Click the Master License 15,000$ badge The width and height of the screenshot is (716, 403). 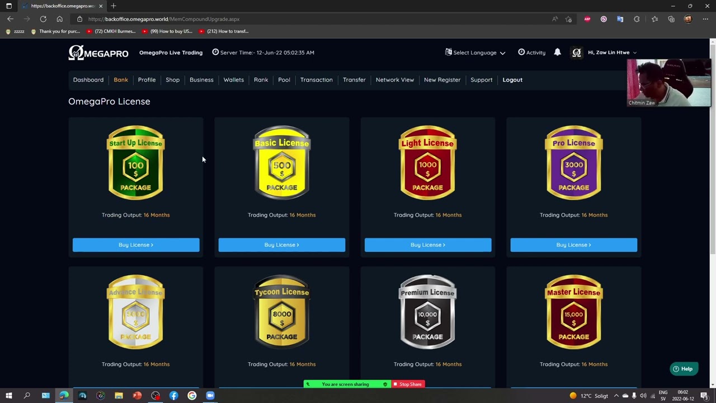pyautogui.click(x=574, y=312)
